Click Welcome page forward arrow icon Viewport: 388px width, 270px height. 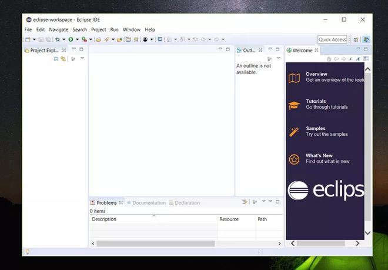pyautogui.click(x=344, y=59)
